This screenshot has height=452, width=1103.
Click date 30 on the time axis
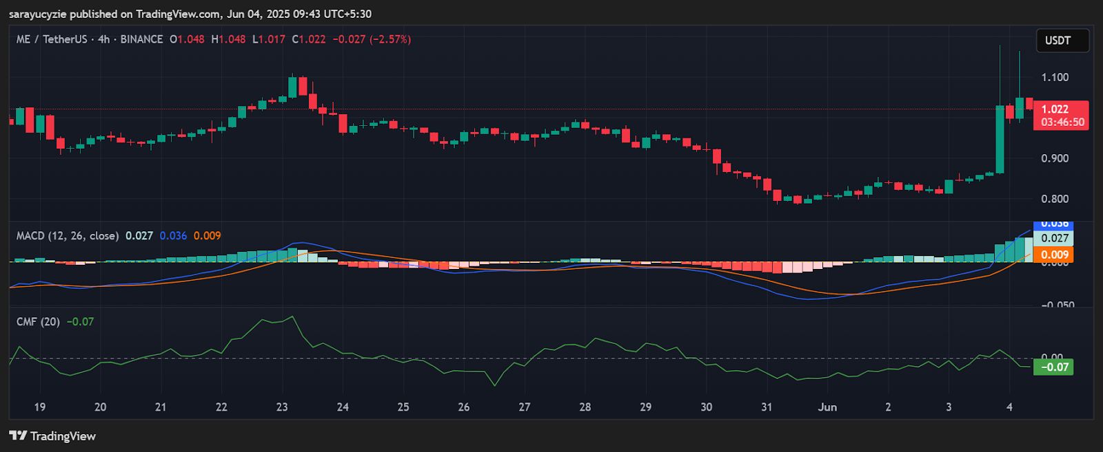706,407
